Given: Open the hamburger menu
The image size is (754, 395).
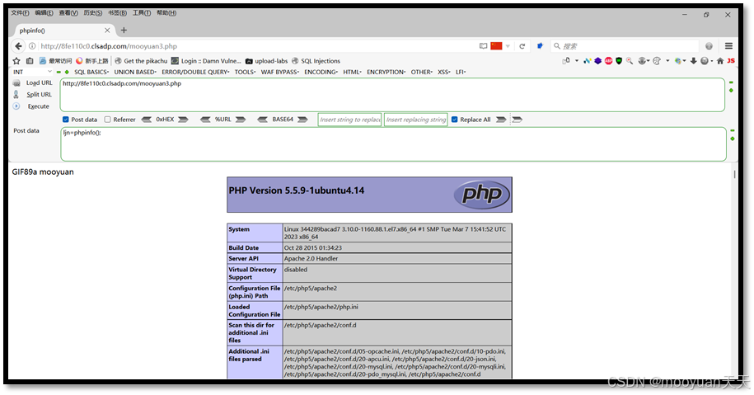Looking at the screenshot, I should [729, 46].
